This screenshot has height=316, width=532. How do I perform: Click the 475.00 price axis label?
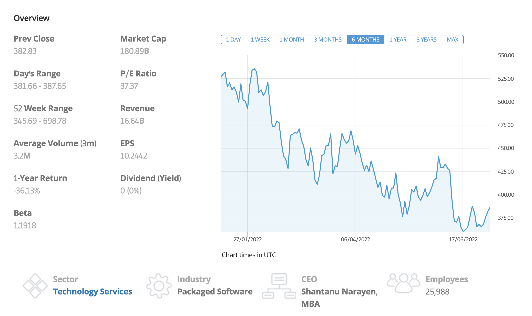[506, 125]
